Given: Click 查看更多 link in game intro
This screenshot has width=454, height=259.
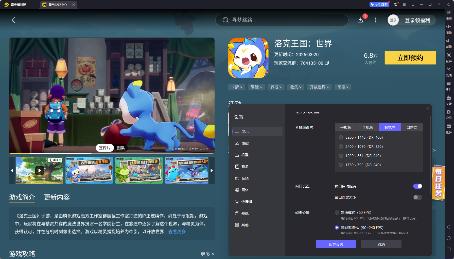Looking at the screenshot, I should click(177, 232).
